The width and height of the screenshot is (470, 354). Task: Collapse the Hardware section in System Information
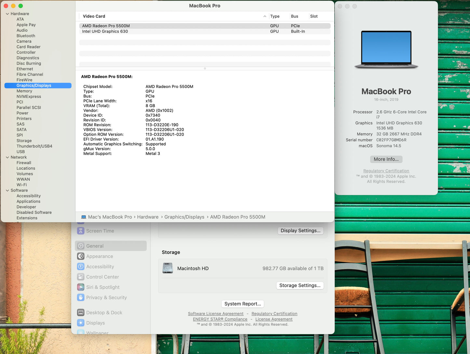[x=7, y=14]
